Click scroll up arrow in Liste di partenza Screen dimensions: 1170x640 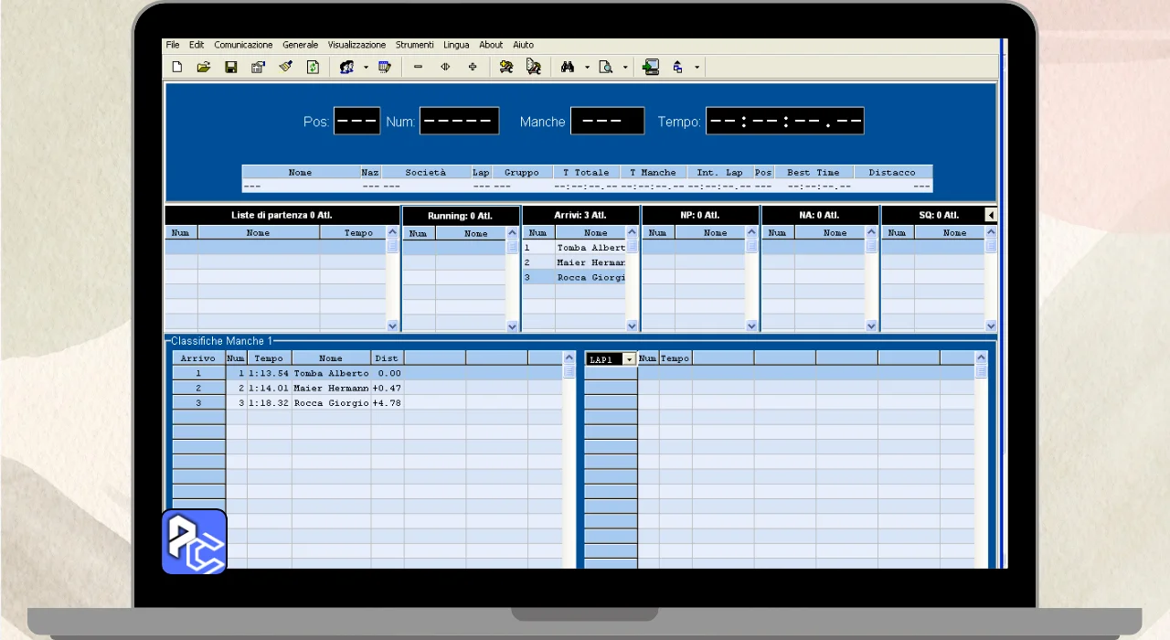[393, 233]
